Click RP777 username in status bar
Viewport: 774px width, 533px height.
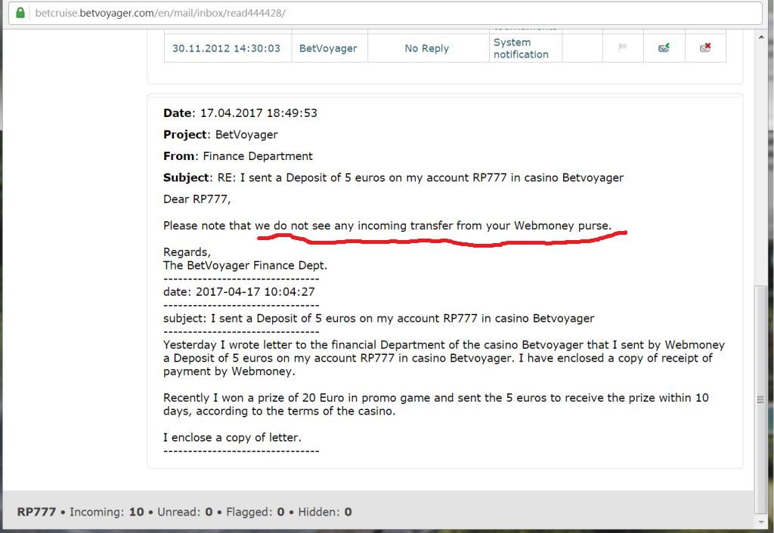click(36, 512)
